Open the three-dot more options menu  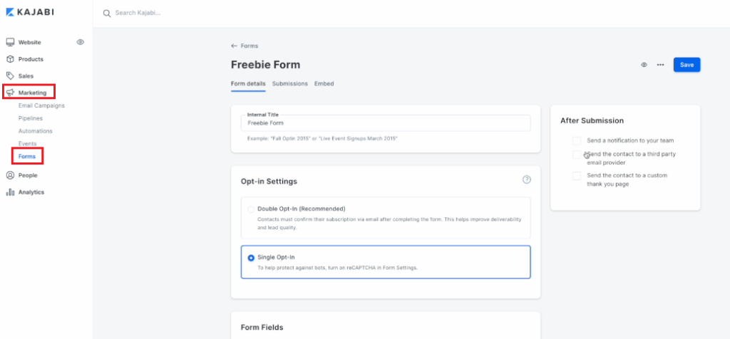(x=660, y=65)
